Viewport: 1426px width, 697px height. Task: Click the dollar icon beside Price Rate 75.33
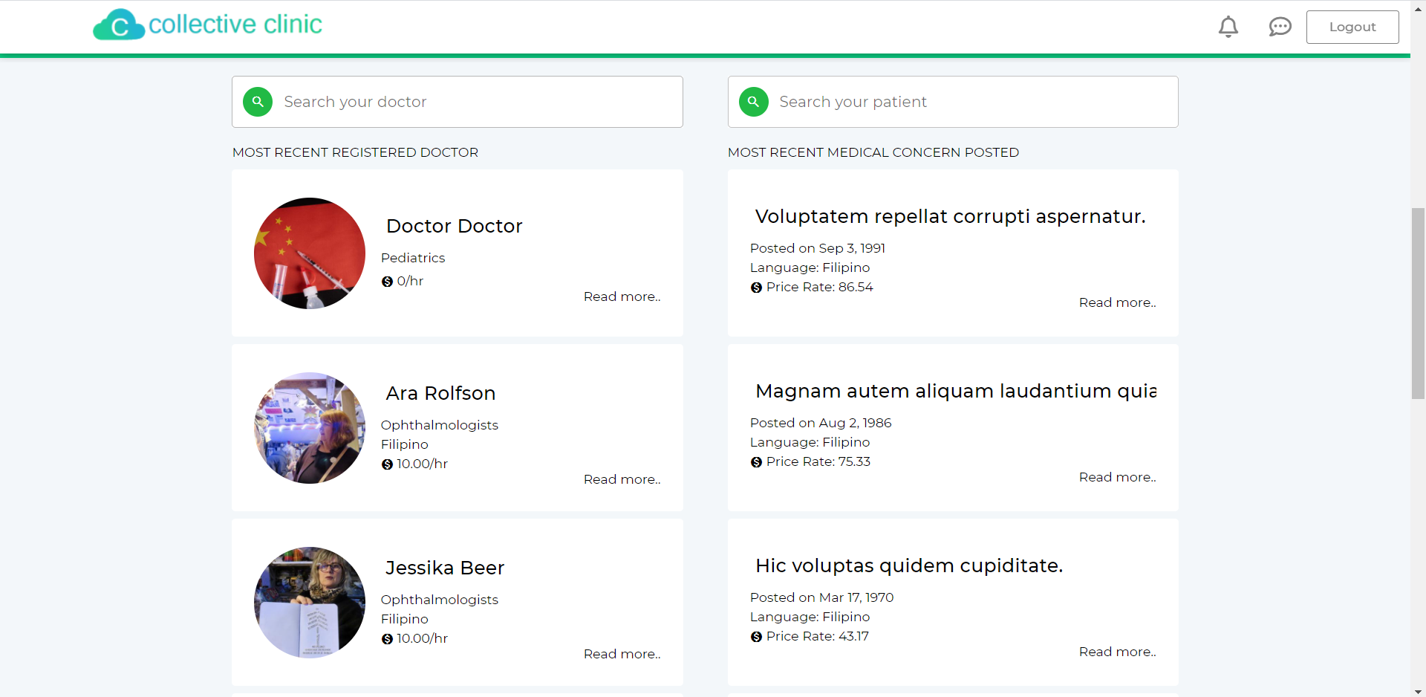(x=756, y=462)
